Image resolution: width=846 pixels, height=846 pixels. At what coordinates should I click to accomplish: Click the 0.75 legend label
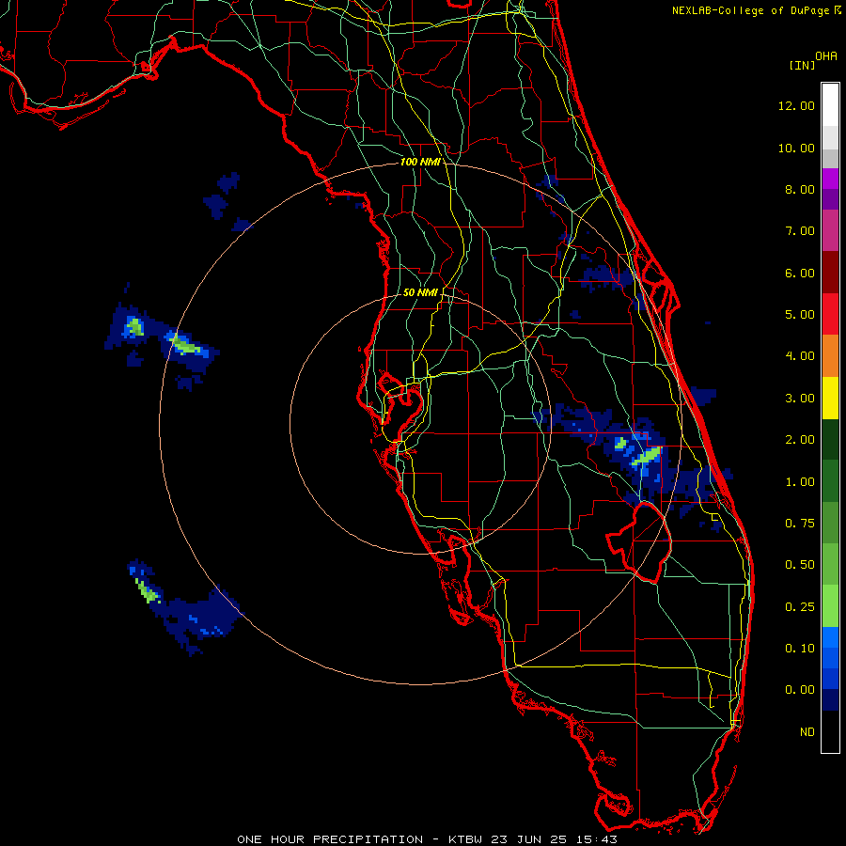pos(800,524)
